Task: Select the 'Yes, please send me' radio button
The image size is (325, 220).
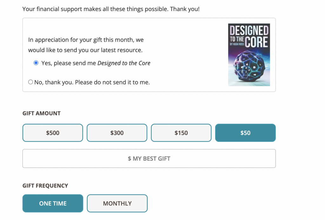Action: click(x=36, y=63)
